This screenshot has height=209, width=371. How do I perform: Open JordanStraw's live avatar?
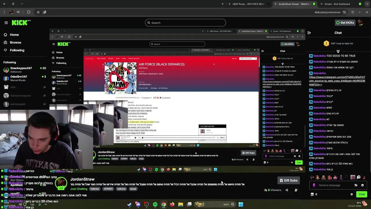click(61, 183)
